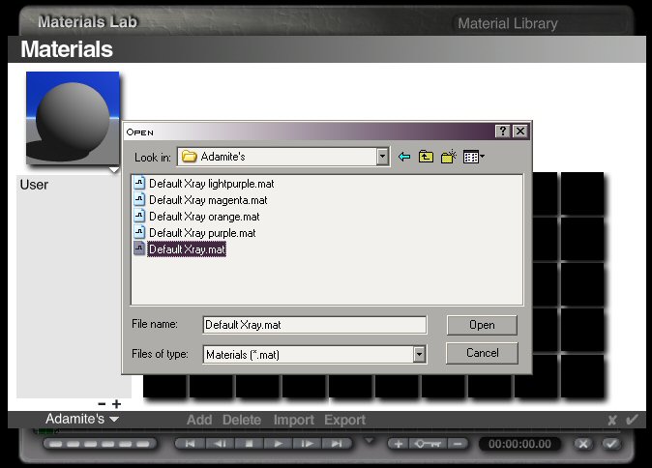652x468 pixels.
Task: Close the Open dialog
Action: point(520,132)
